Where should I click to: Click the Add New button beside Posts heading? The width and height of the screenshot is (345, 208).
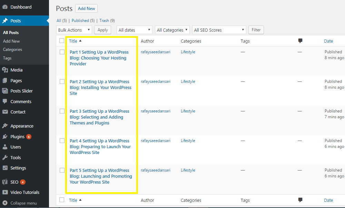point(87,9)
